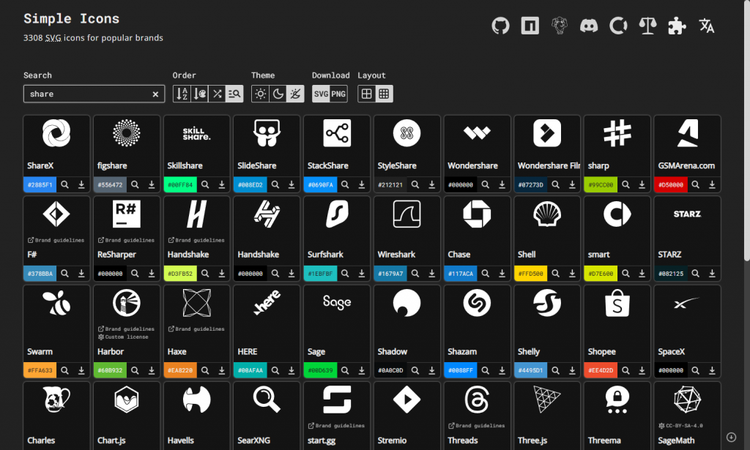Preview the Wondershare icon with magnifier

[485, 184]
